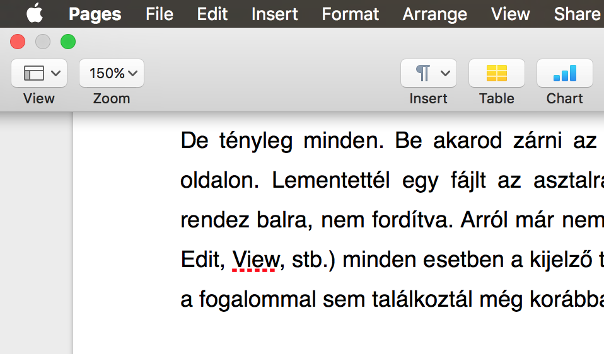Open the 150% Zoom dropdown

pyautogui.click(x=112, y=74)
